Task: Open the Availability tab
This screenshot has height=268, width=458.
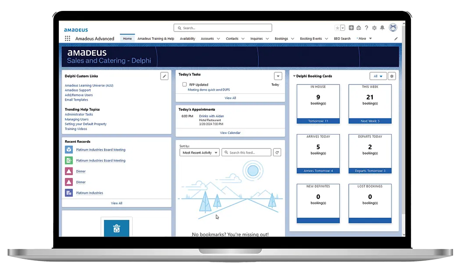Action: point(187,39)
